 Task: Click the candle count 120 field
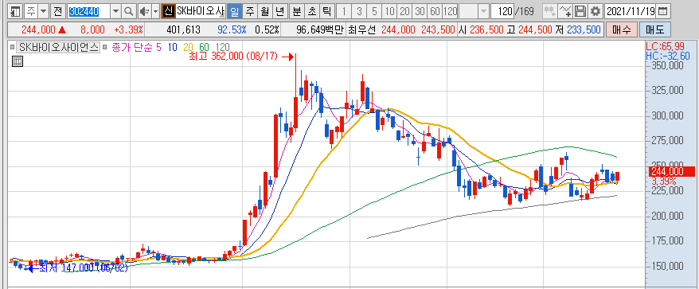point(502,11)
